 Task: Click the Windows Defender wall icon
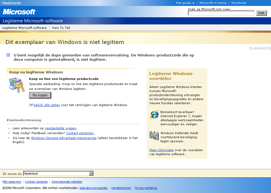154,136
